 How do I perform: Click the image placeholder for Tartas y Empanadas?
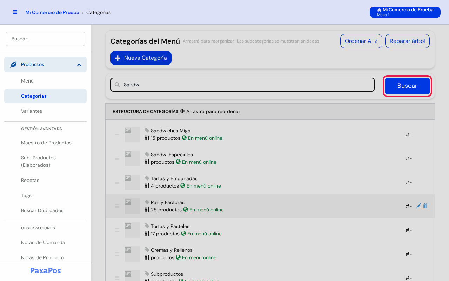[x=133, y=182]
